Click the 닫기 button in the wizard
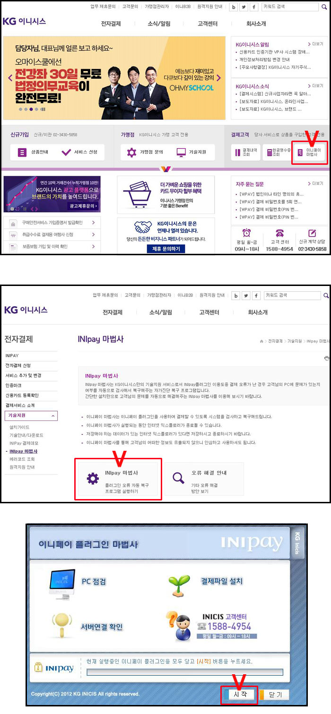Screen dimensions: 331x714 coord(274,694)
